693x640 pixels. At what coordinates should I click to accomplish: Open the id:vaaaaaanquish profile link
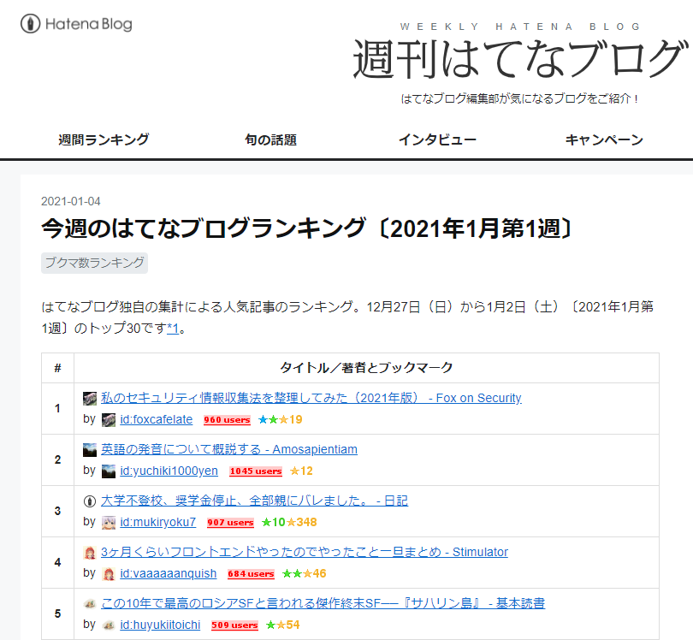pyautogui.click(x=169, y=573)
